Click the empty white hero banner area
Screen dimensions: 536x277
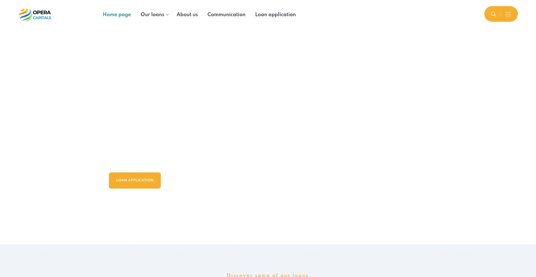[279, 98]
